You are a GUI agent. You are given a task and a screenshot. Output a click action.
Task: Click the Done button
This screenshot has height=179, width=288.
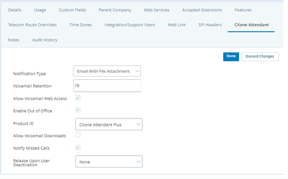pyautogui.click(x=231, y=57)
